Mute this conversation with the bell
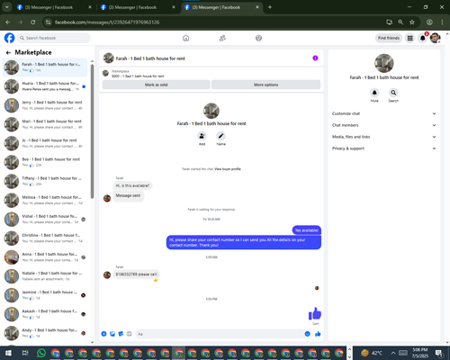 pos(374,93)
